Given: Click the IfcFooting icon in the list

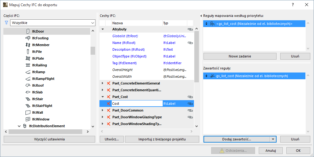Looking at the screenshot, I should 28,38.
